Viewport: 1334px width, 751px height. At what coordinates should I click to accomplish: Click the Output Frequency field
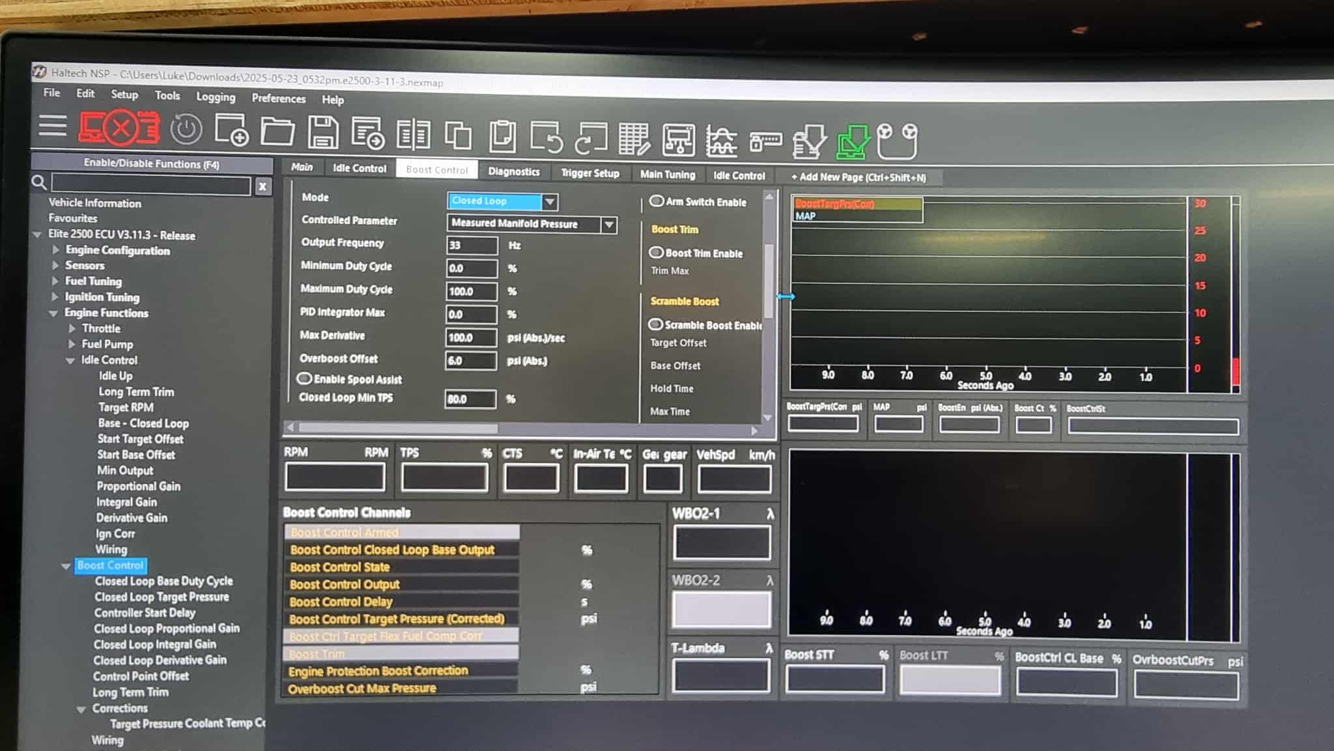coord(472,246)
